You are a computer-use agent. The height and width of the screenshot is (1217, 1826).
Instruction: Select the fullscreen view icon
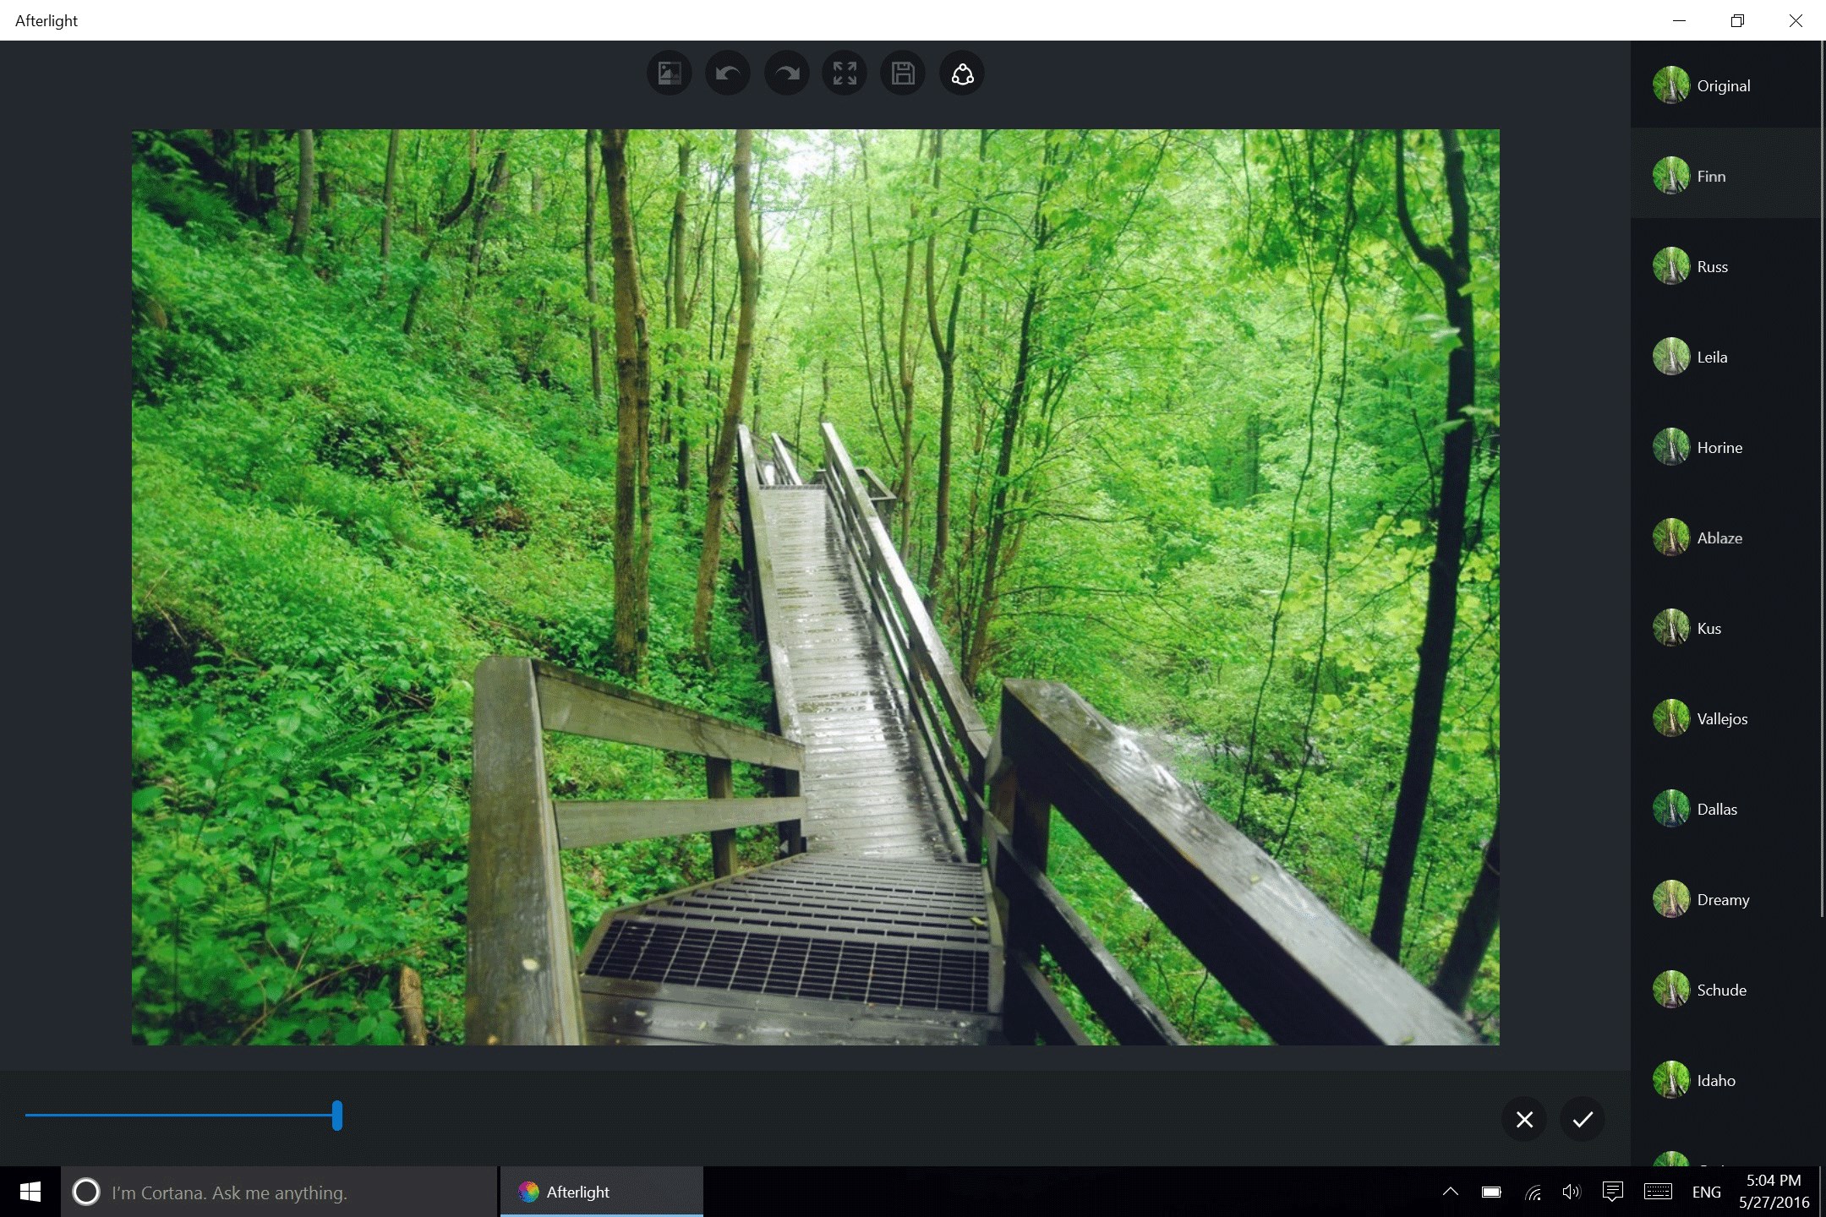[844, 74]
